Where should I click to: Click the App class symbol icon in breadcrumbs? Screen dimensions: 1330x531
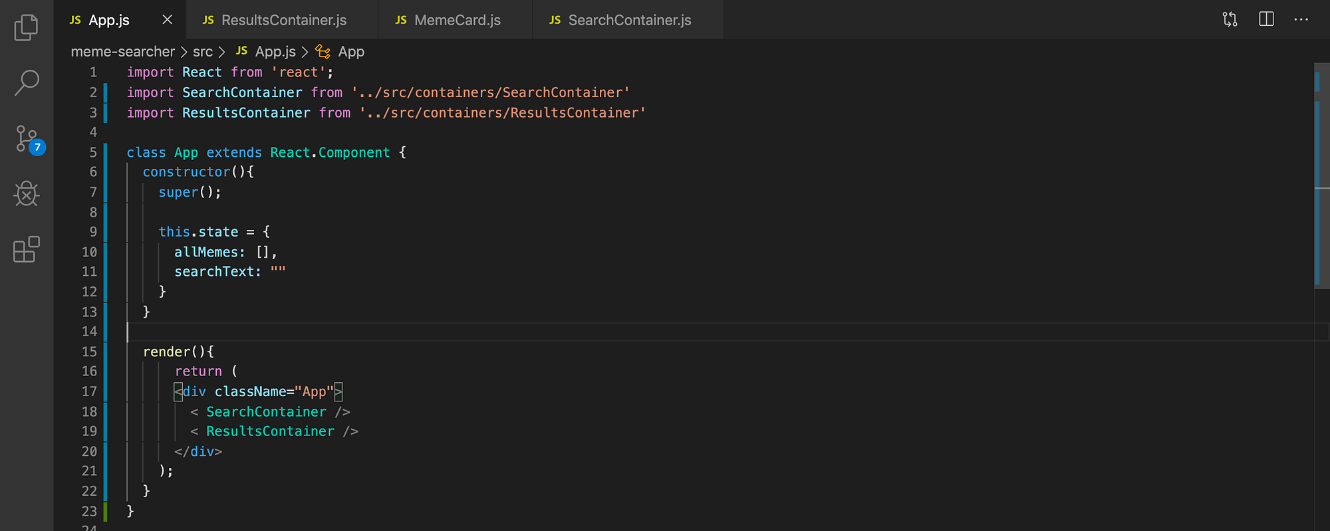[x=323, y=51]
